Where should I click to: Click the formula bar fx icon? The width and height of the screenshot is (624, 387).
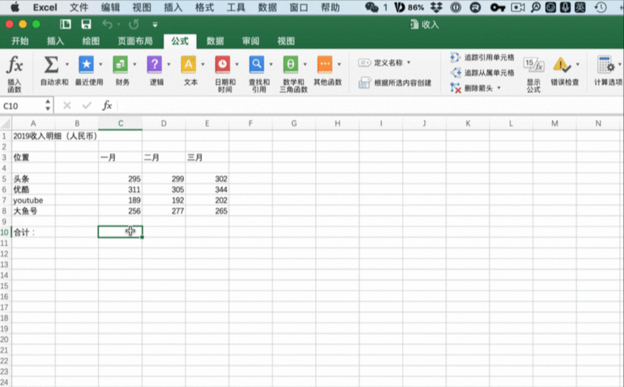[x=107, y=105]
